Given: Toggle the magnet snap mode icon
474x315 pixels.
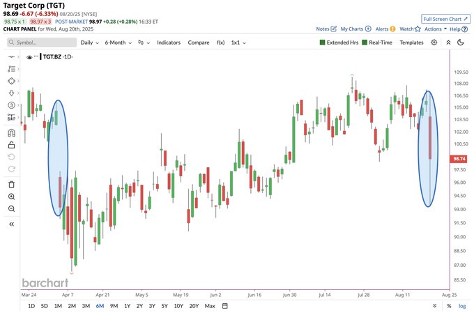Looking at the screenshot, I should [x=11, y=133].
